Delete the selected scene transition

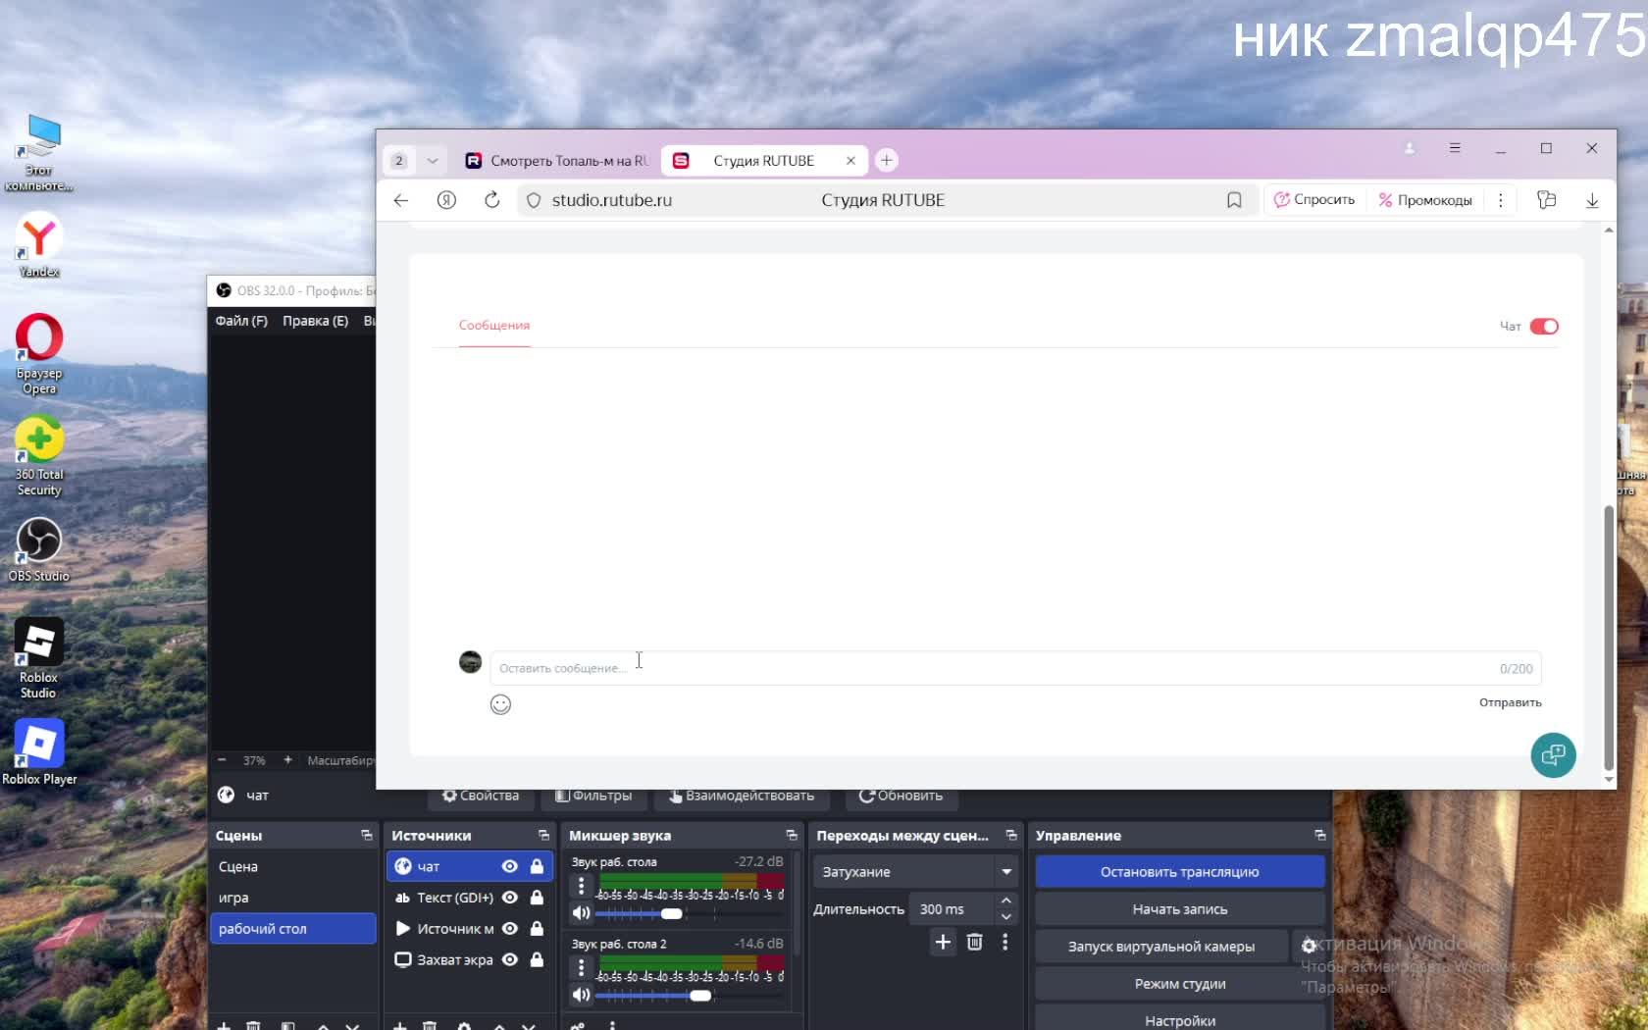tap(974, 942)
